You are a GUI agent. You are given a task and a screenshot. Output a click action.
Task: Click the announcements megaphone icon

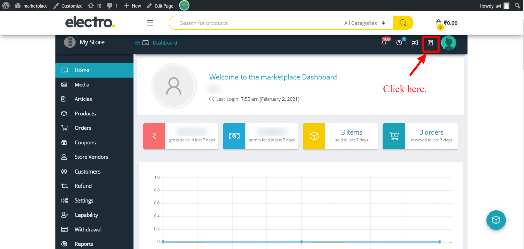[x=415, y=43]
